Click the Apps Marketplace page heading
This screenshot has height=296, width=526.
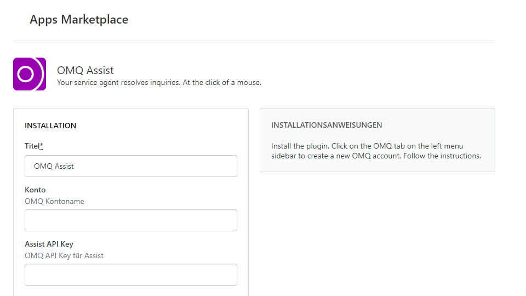pyautogui.click(x=79, y=20)
